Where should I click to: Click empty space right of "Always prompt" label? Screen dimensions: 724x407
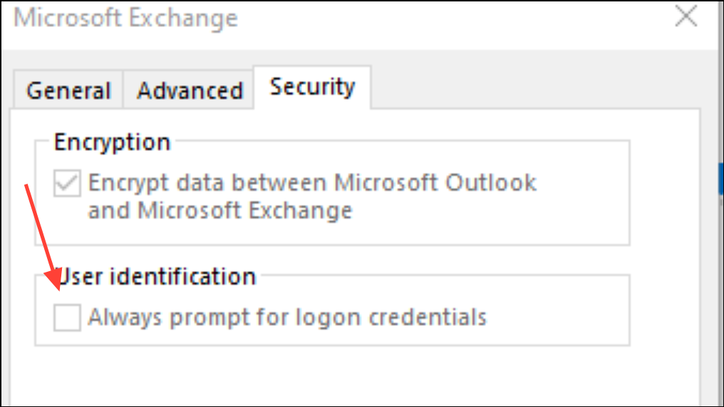[x=556, y=317]
